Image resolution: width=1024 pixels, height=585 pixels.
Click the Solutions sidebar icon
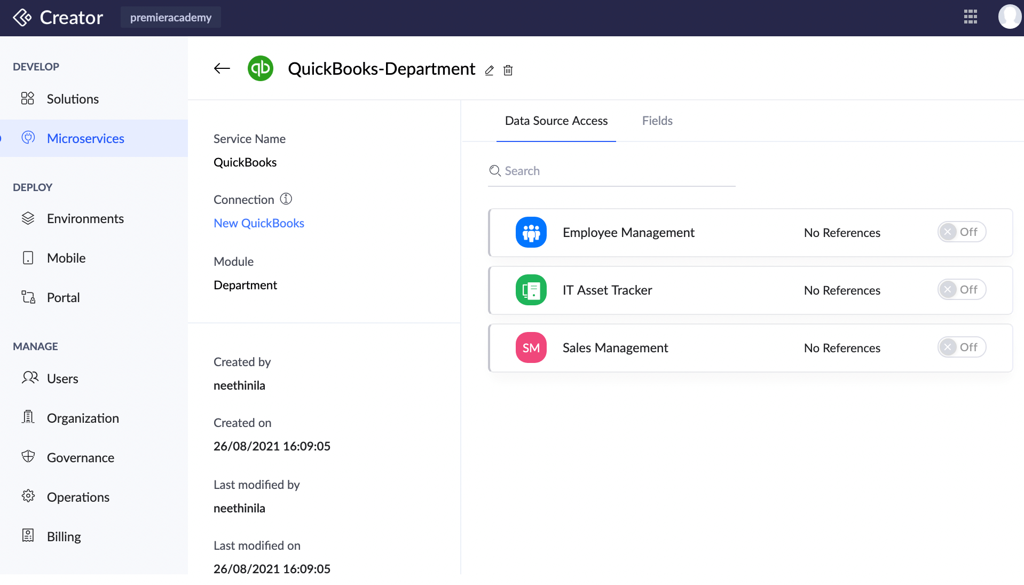click(28, 99)
